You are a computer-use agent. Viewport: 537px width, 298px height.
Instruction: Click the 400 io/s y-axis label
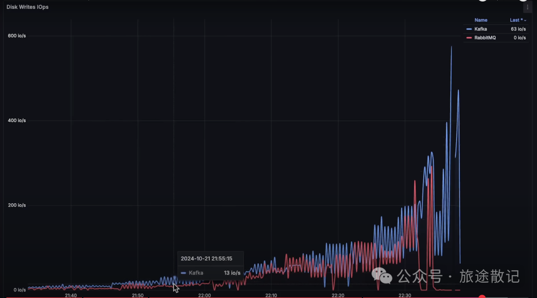pyautogui.click(x=17, y=120)
